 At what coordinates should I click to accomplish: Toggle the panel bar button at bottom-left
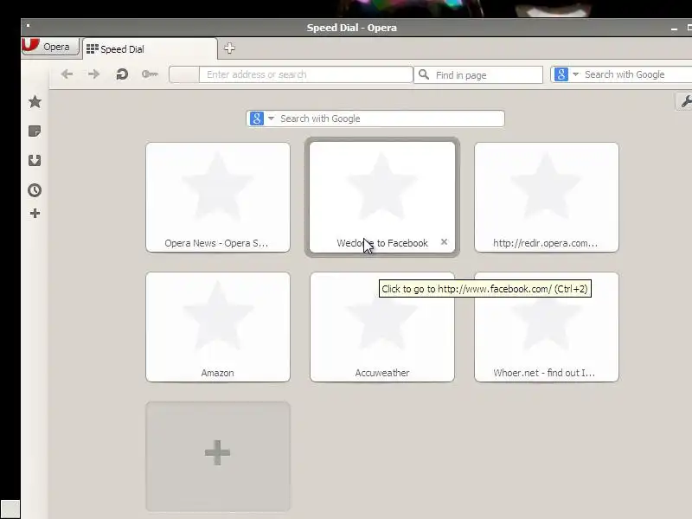pos(10,509)
